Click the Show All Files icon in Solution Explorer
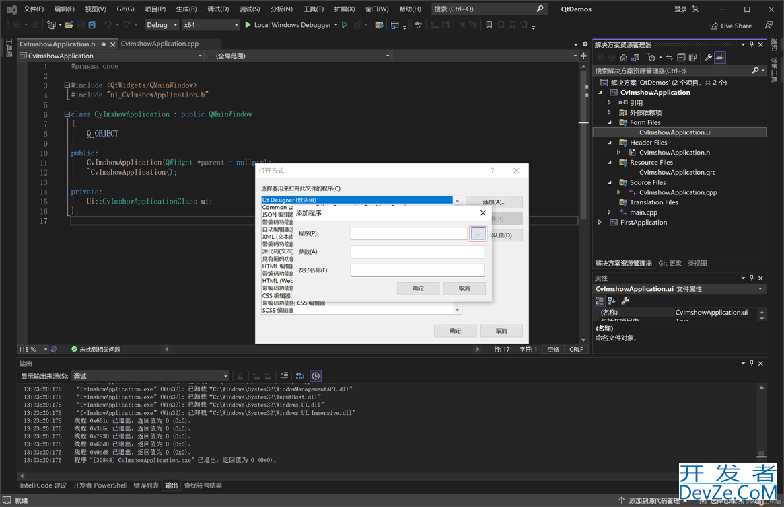The height and width of the screenshot is (507, 784). click(x=692, y=57)
